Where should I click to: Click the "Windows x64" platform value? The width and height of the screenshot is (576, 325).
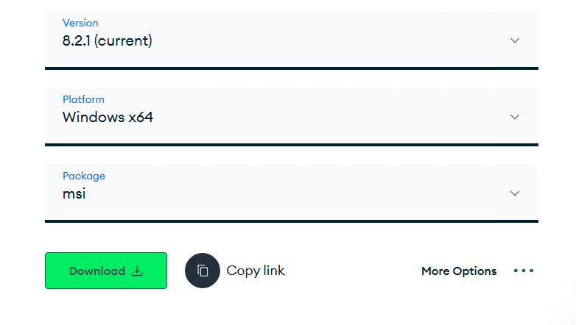tap(108, 117)
